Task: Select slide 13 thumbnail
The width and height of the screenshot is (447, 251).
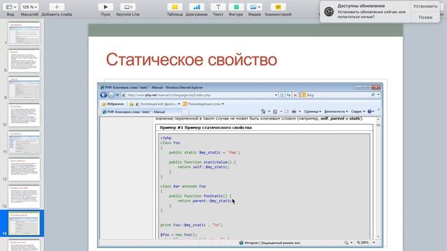Action: coord(24,197)
